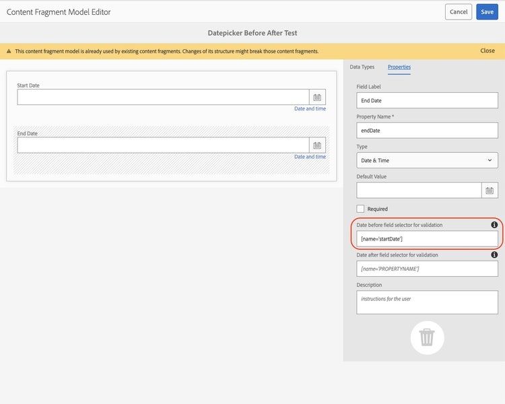The image size is (505, 404).
Task: Close the yellow warning banner
Action: pyautogui.click(x=487, y=50)
